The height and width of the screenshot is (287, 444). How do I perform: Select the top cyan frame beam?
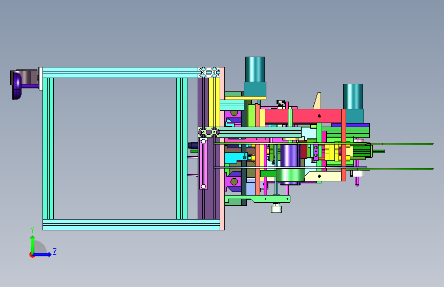(120, 73)
